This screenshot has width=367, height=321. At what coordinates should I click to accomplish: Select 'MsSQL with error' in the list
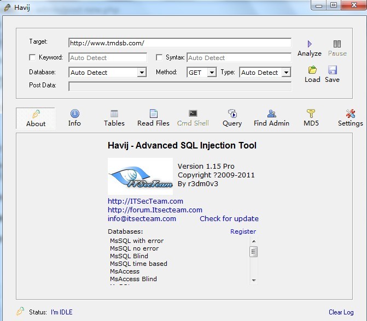click(137, 241)
